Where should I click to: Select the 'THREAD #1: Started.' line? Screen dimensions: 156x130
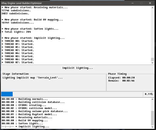click(x=18, y=44)
